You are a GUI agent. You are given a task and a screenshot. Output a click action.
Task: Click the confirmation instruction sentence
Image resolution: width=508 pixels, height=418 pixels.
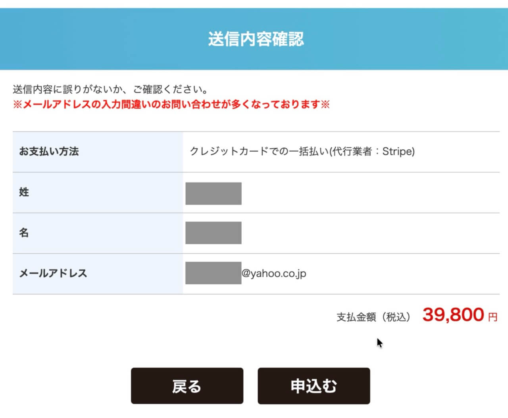pos(110,89)
